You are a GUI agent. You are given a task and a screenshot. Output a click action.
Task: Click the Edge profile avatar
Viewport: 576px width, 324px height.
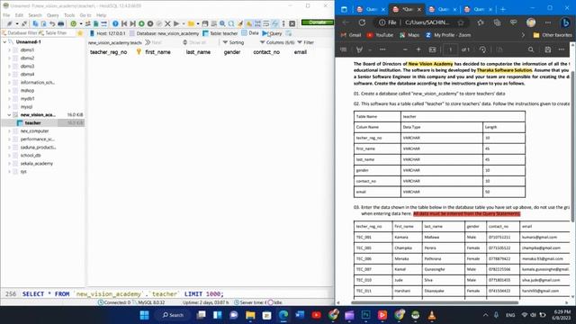click(x=531, y=22)
